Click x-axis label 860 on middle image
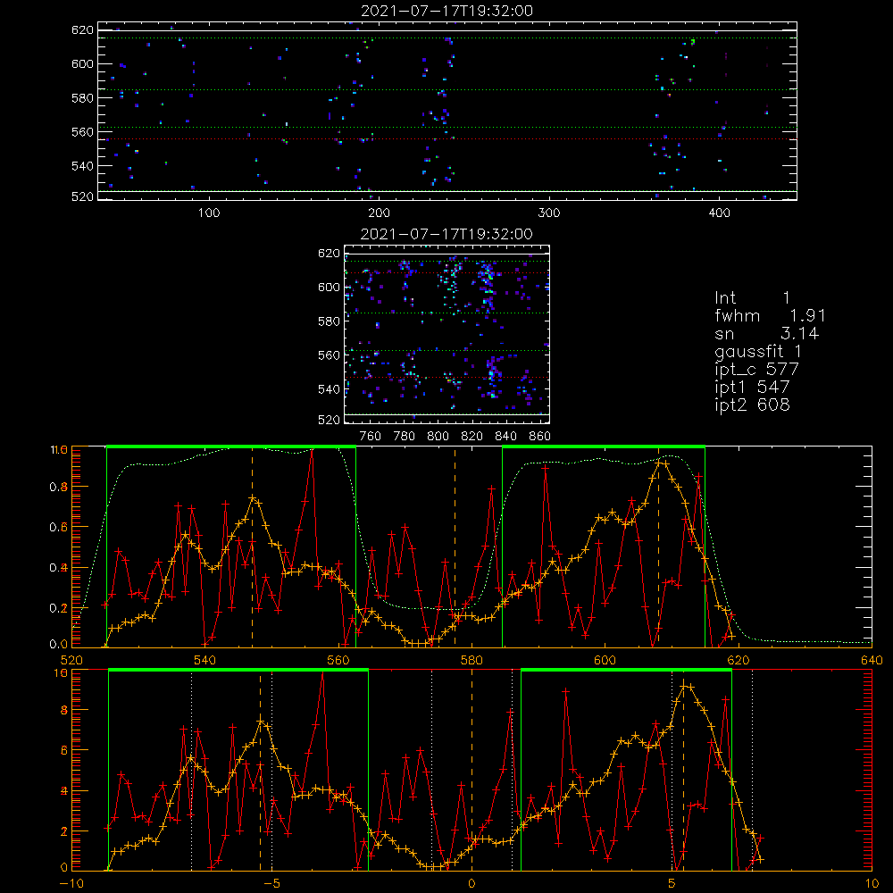The image size is (893, 893). pyautogui.click(x=540, y=437)
